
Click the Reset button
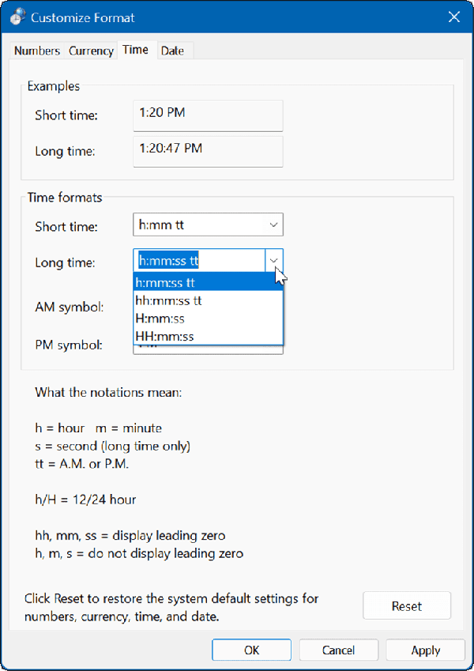(406, 605)
